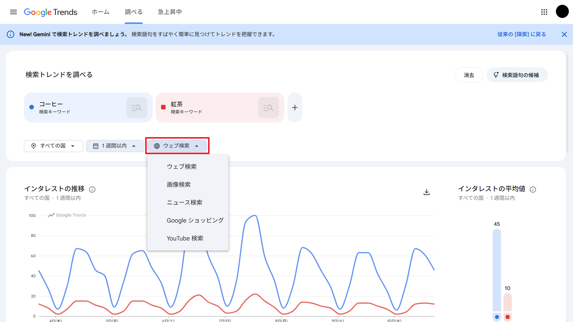
Task: Select the red 紅茶 color square
Action: [x=163, y=107]
